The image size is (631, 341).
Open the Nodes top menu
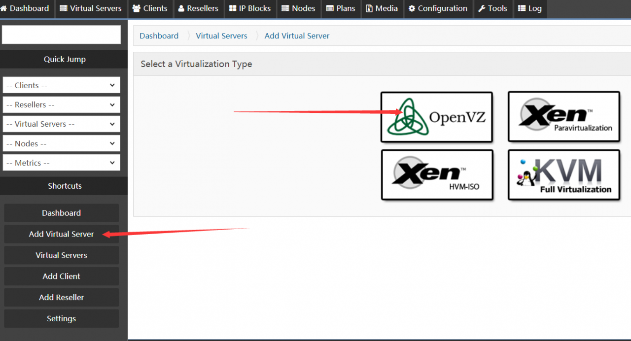click(x=298, y=8)
